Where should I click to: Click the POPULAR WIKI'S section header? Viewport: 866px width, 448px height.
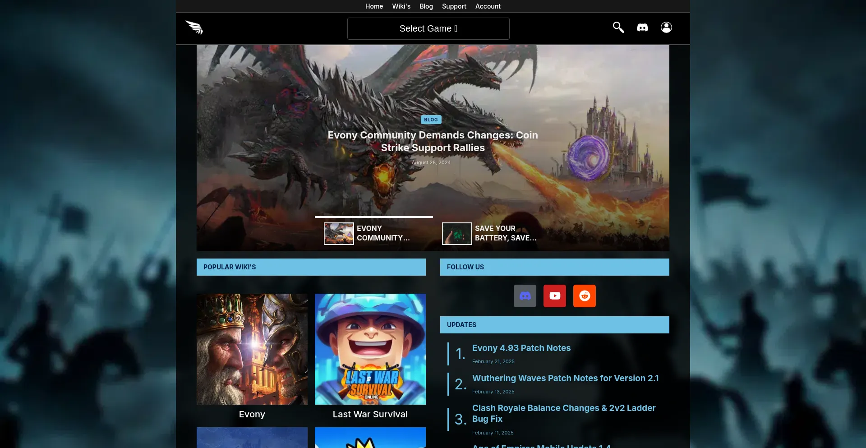(311, 267)
